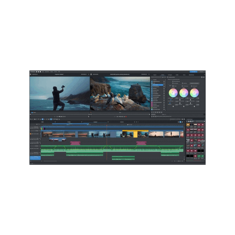Select the Master mask radio button
The width and height of the screenshot is (235, 235).
tap(173, 86)
